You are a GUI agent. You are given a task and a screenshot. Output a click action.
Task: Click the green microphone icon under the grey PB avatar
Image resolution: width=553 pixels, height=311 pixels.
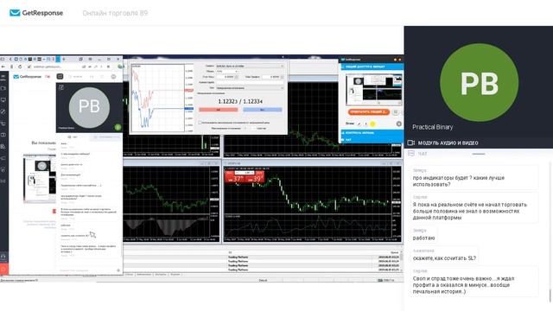(x=118, y=127)
